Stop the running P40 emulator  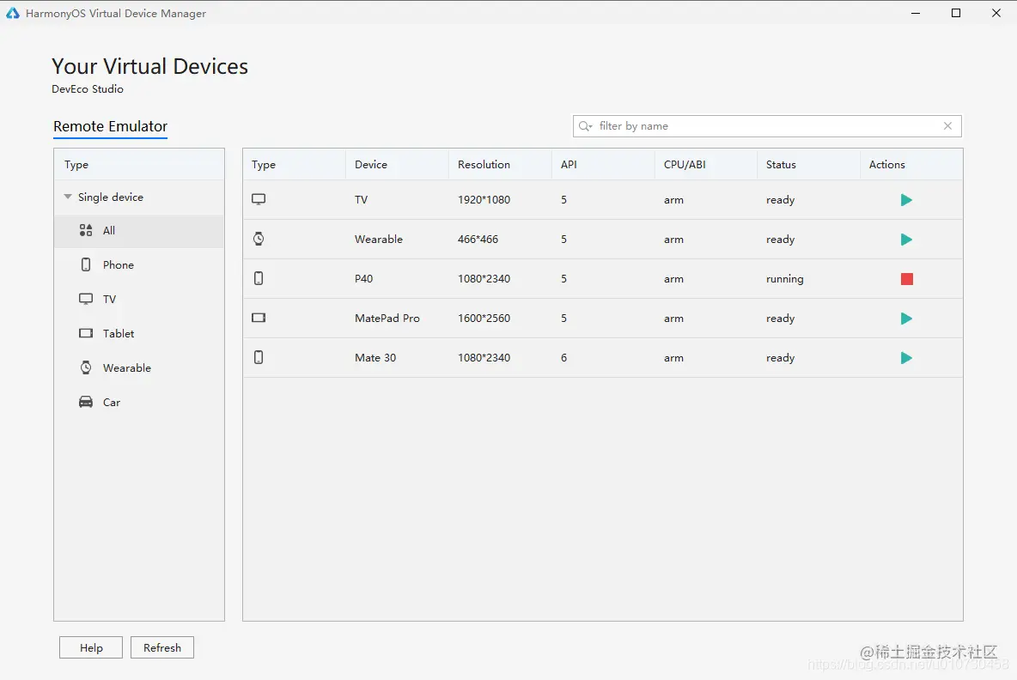point(907,279)
